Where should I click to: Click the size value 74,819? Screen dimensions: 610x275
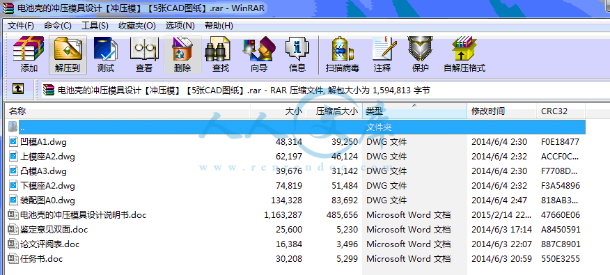coord(289,186)
